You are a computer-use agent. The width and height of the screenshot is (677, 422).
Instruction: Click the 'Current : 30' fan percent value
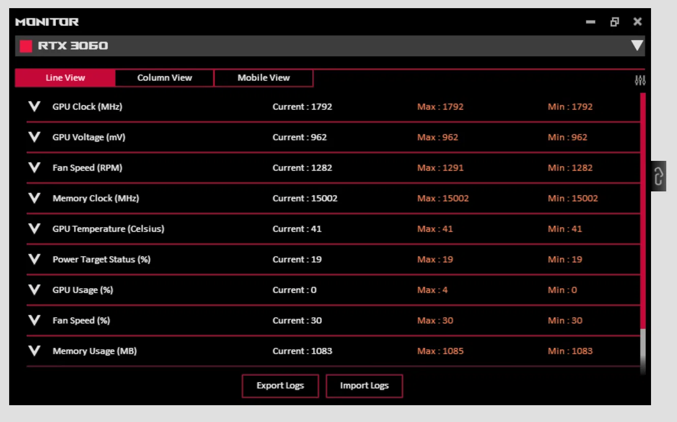click(297, 321)
